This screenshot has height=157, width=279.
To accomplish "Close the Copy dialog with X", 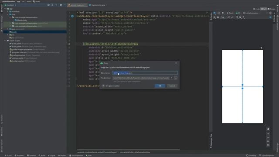I will tap(176, 63).
